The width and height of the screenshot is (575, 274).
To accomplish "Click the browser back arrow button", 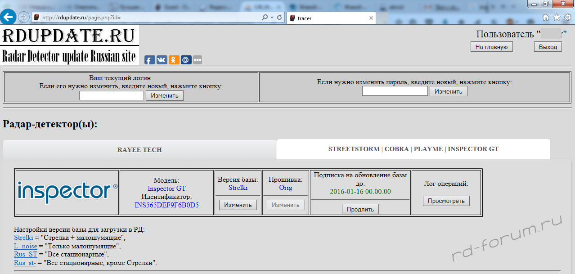I will coord(9,18).
